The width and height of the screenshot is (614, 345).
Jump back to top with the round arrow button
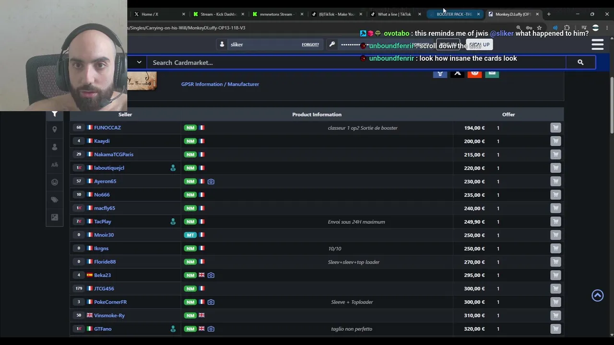[x=597, y=296]
